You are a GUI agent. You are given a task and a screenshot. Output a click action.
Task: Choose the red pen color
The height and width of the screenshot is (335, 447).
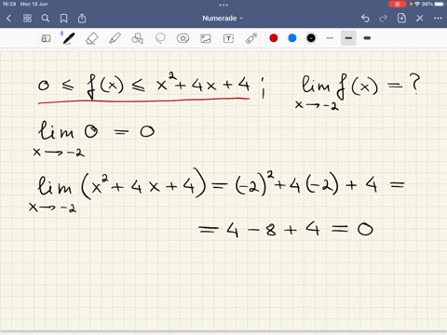[274, 38]
